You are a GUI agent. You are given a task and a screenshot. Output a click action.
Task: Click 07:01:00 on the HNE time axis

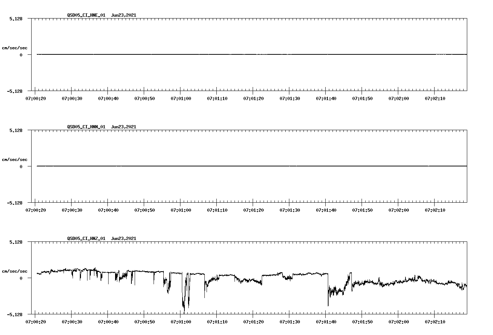pos(181,99)
